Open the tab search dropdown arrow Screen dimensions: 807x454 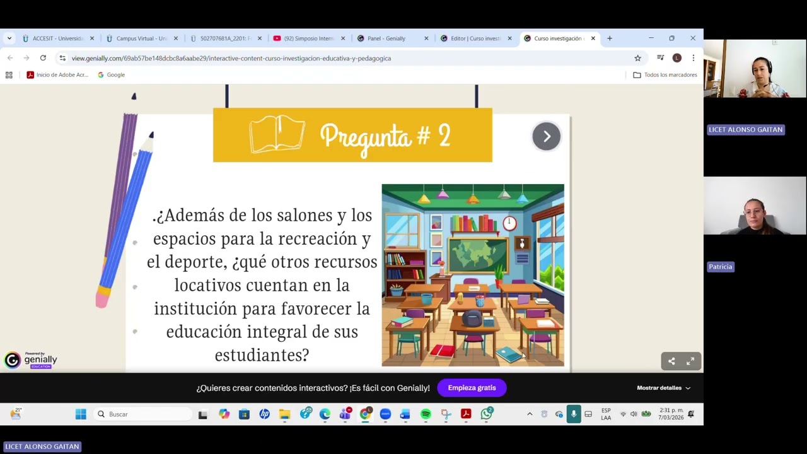click(x=9, y=38)
